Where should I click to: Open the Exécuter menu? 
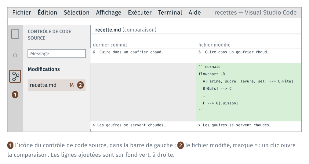[x=140, y=12]
